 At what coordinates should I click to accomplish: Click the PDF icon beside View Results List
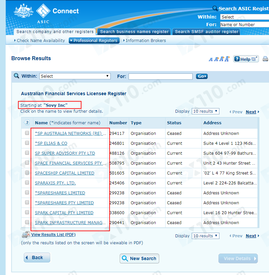[x=26, y=235]
